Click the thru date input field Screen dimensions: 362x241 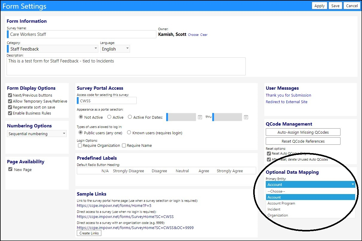pos(227,117)
